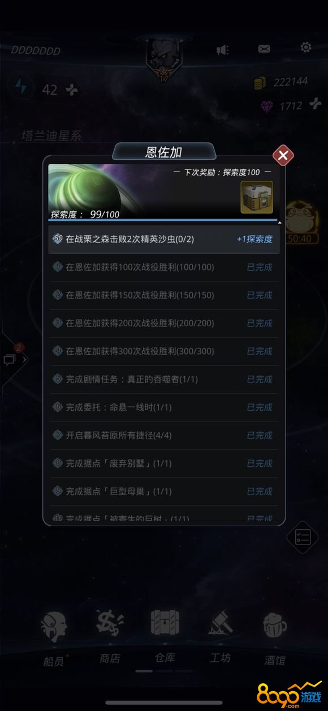Close the 恩佐加 exploration popup
328x711 pixels.
283,155
